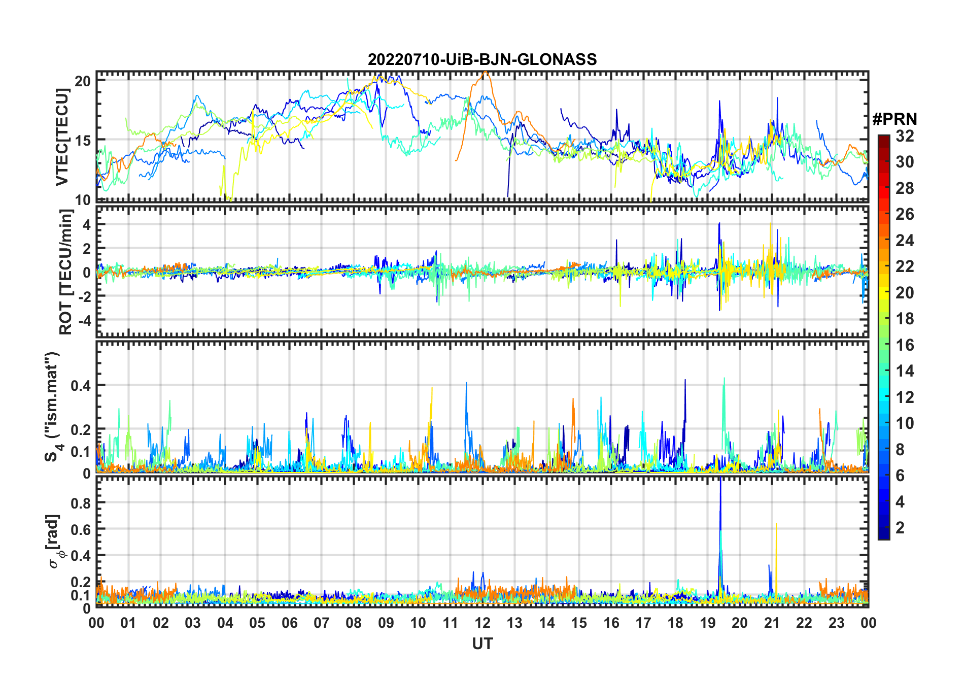
Task: Click colorbar tick label 16
Action: (905, 345)
